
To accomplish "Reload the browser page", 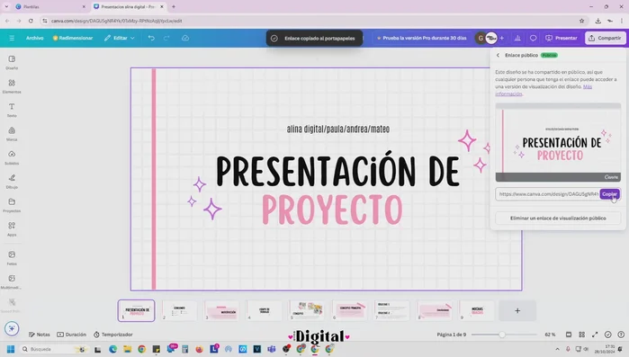I will tap(31, 21).
